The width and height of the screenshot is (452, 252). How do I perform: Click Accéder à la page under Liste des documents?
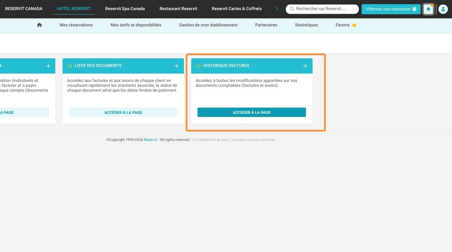pos(123,112)
